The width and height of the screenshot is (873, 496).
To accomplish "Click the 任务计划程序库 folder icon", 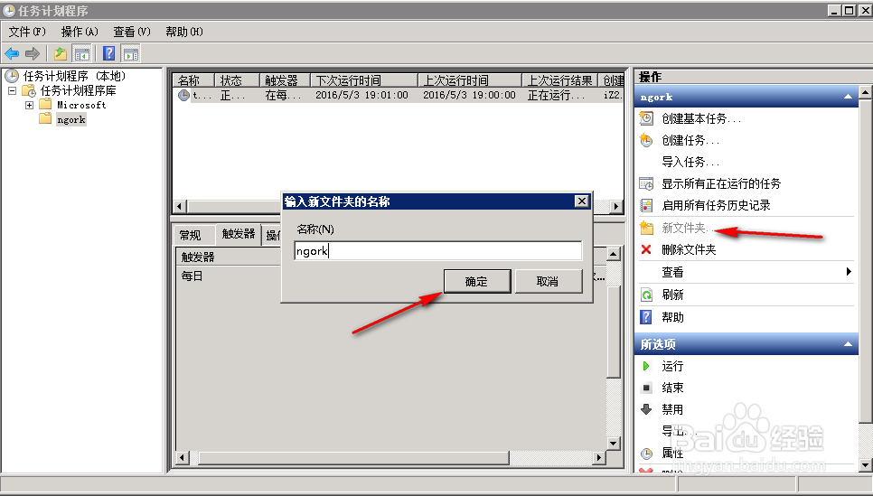I will [x=29, y=90].
